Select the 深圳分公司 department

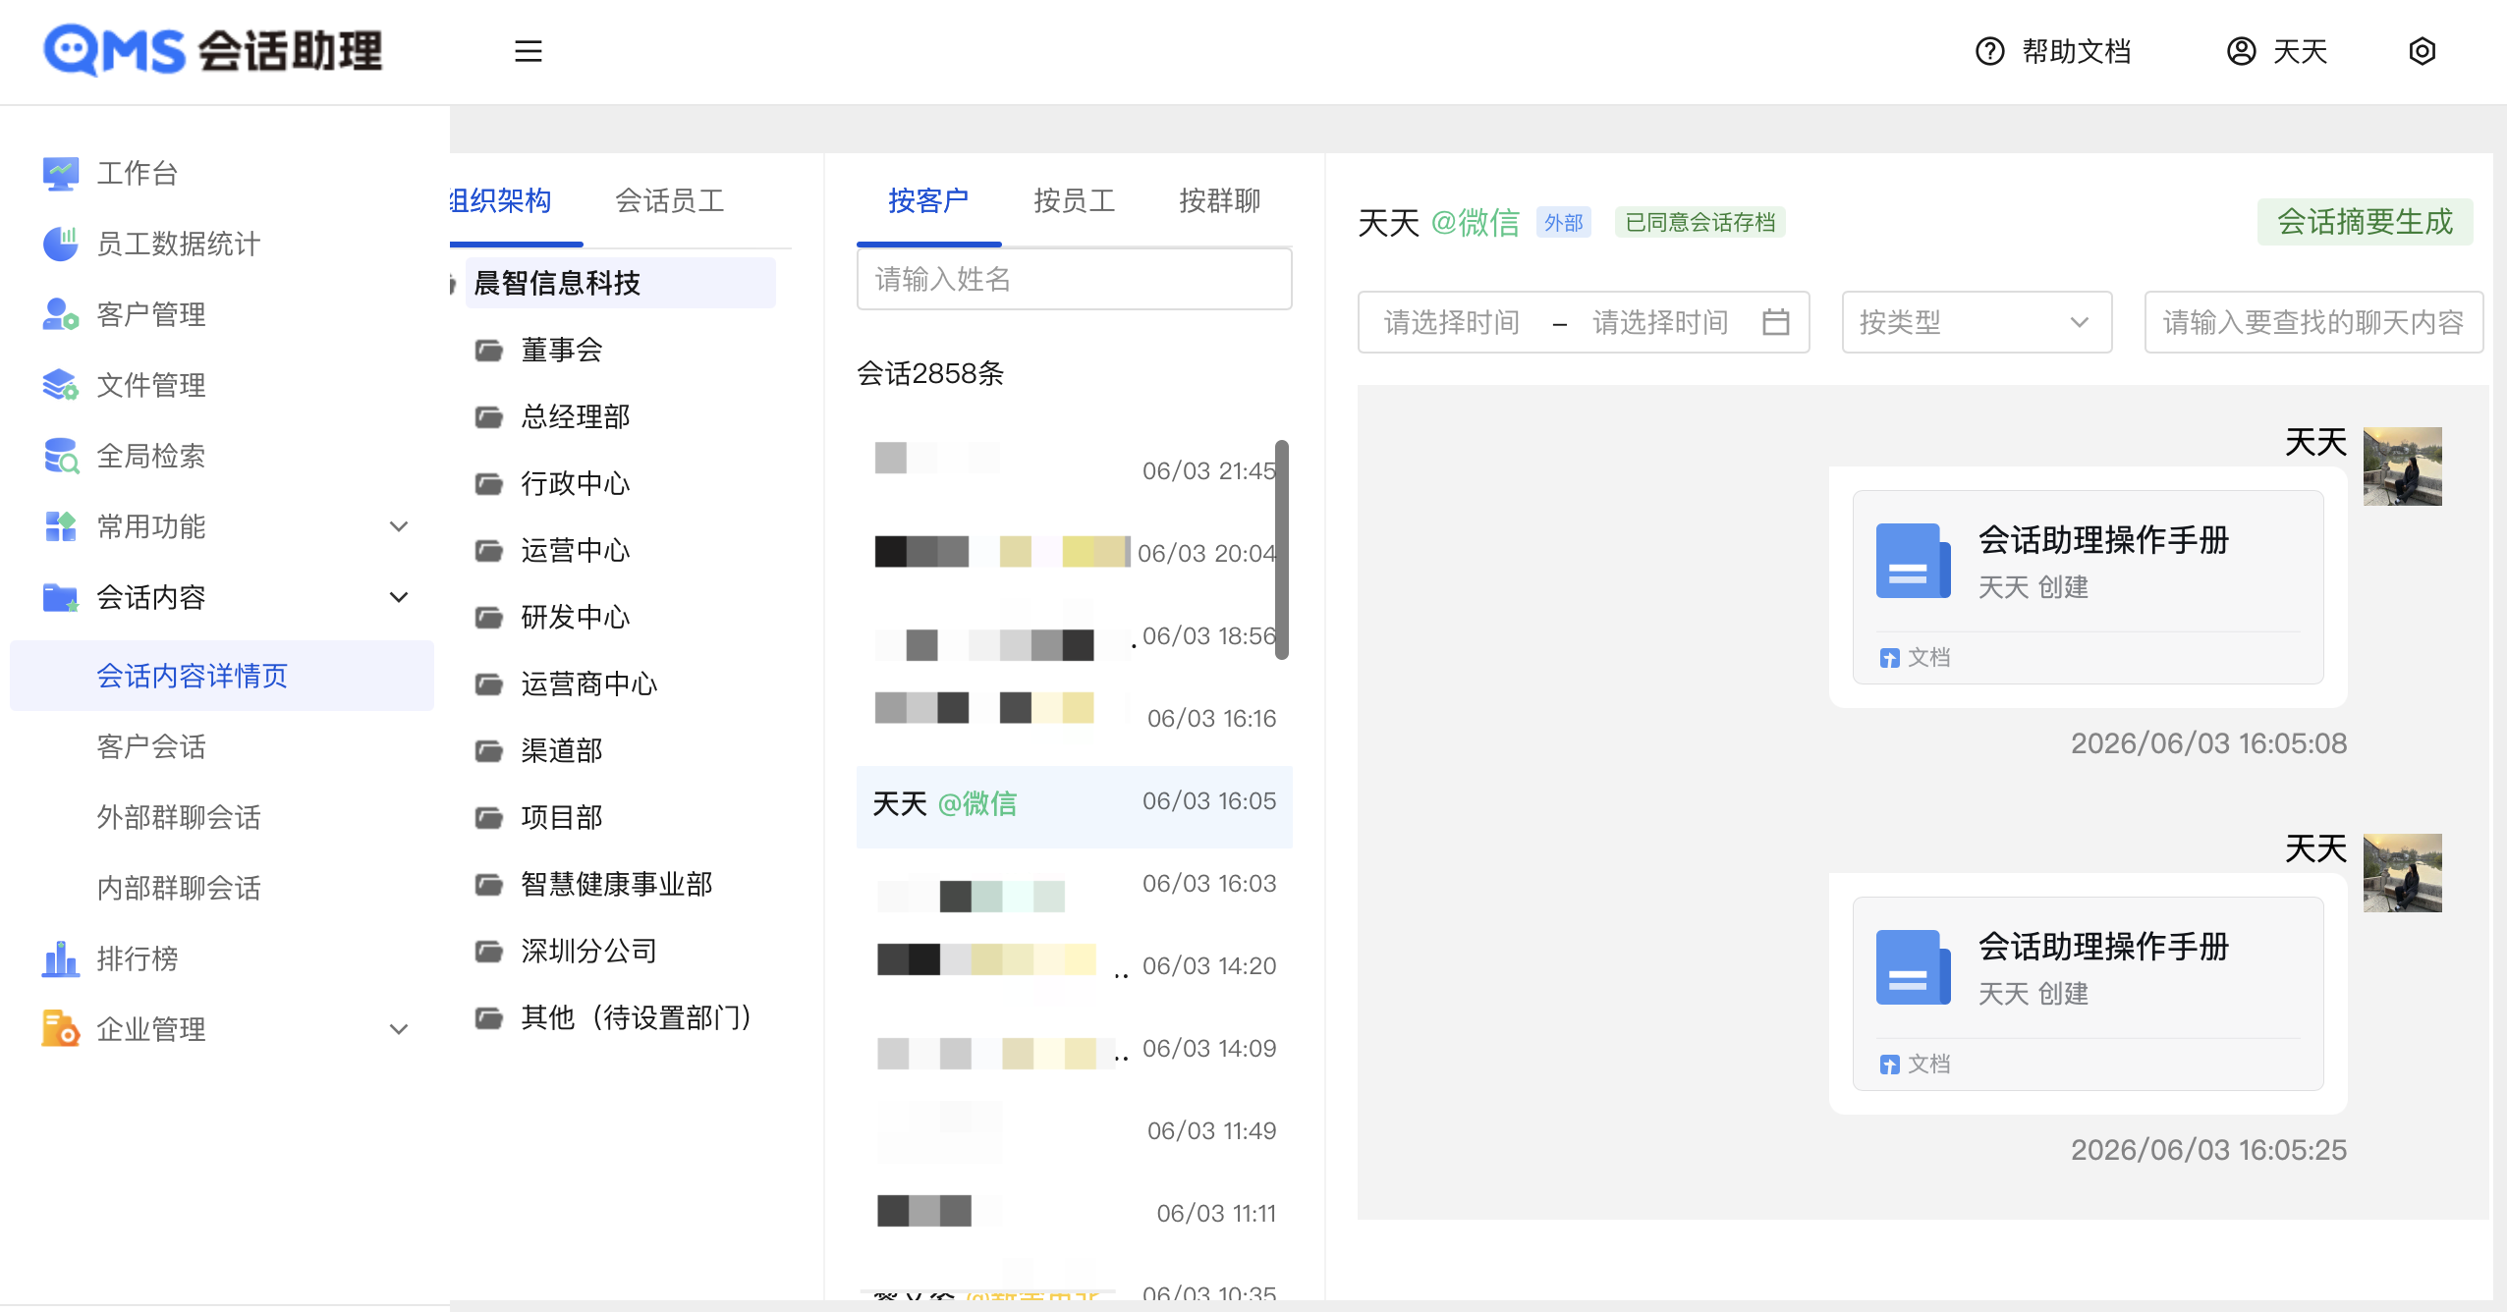coord(589,952)
